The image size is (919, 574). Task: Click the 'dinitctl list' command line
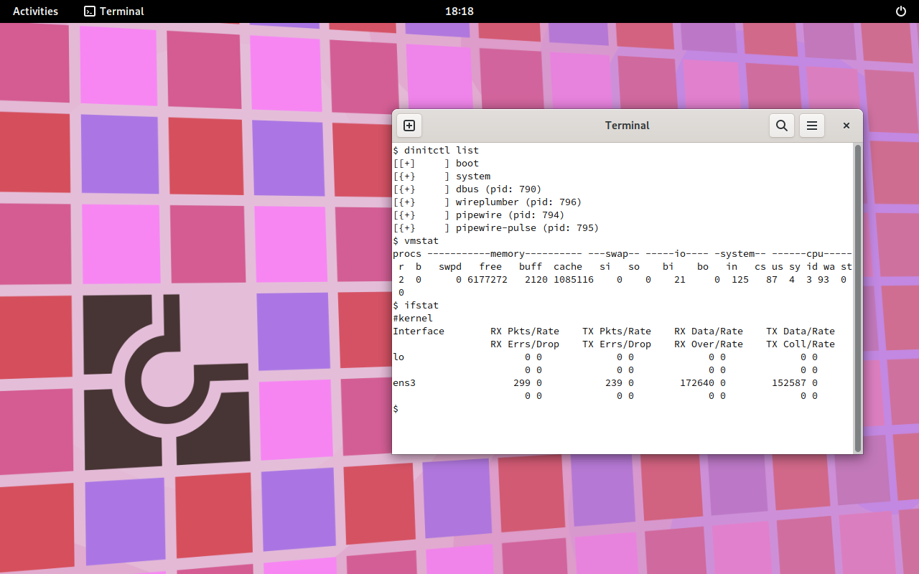tap(436, 151)
